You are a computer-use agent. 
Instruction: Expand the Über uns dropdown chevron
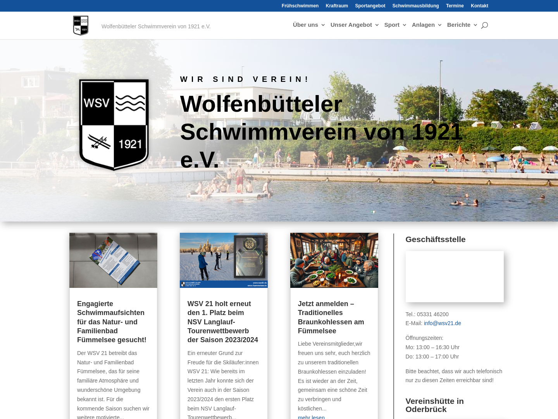[323, 25]
